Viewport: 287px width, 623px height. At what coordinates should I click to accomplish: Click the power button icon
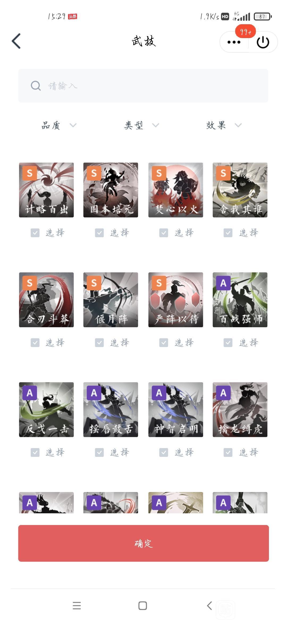pyautogui.click(x=263, y=42)
